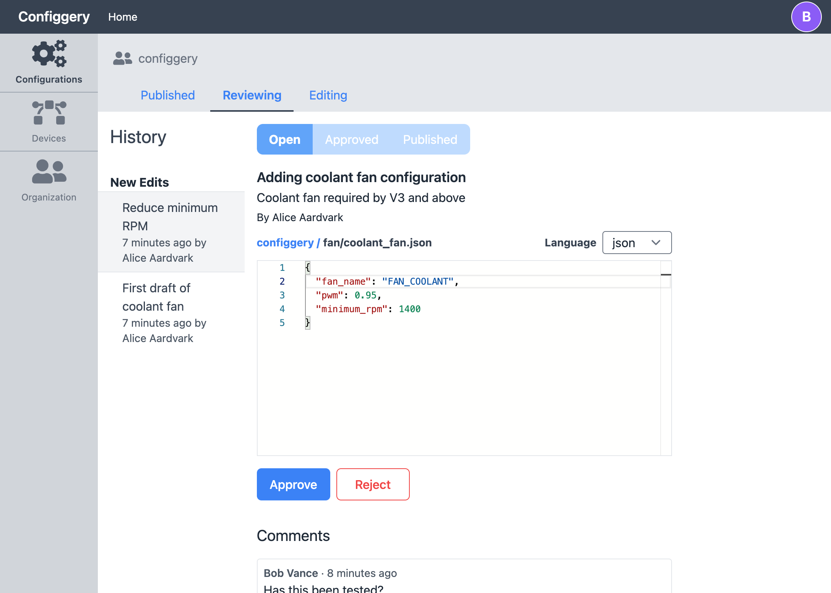Click the purple B user avatar
The image size is (831, 593).
click(x=806, y=17)
